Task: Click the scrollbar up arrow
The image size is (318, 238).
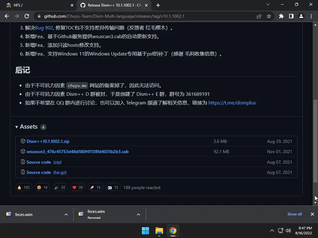Action: tap(315, 25)
